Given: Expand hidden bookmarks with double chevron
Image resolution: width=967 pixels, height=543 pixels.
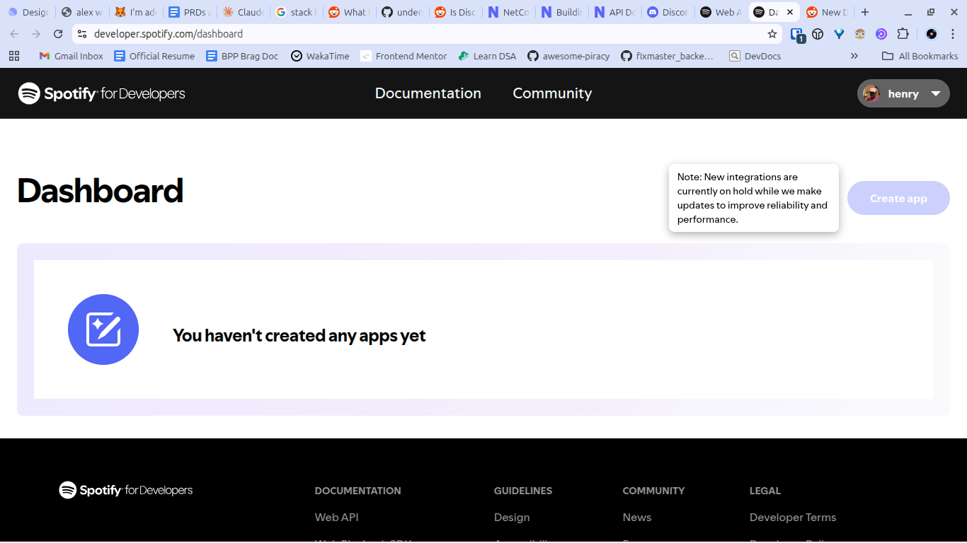Looking at the screenshot, I should tap(854, 56).
